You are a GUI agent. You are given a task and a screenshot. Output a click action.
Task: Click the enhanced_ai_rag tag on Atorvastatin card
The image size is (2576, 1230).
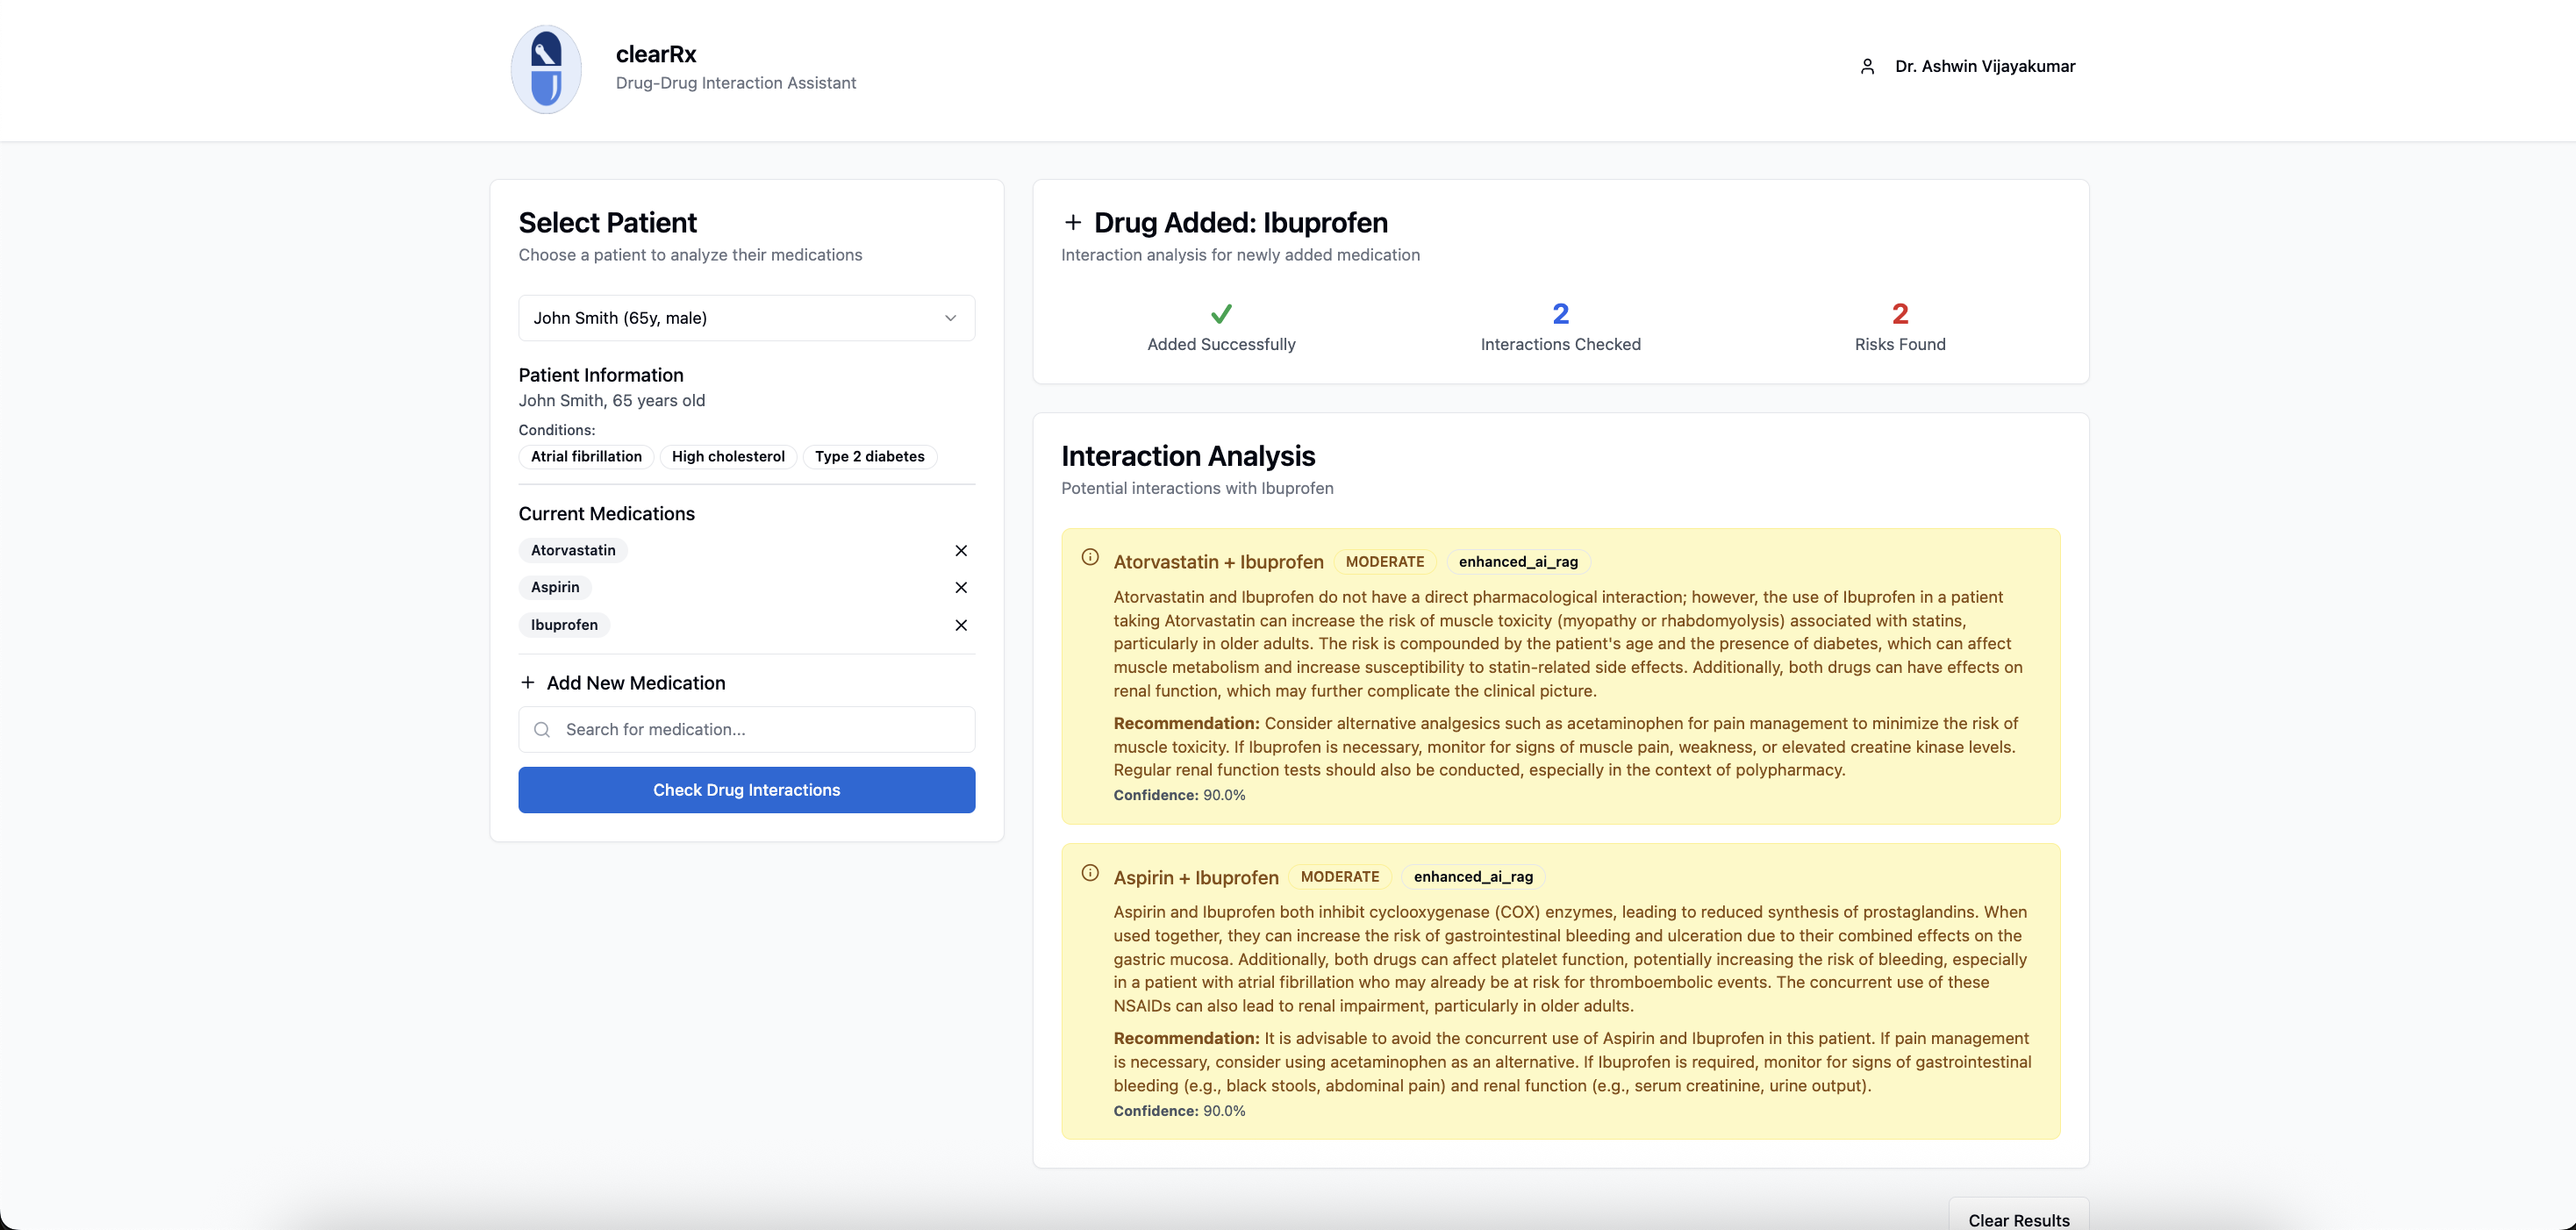coord(1517,562)
